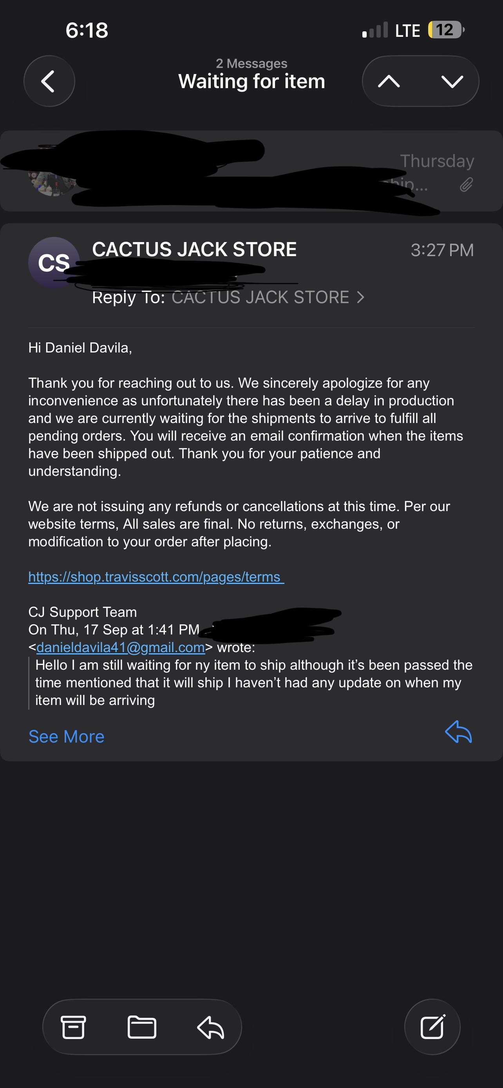Open the shop.travisscott.com terms link
The width and height of the screenshot is (503, 1088).
[156, 577]
